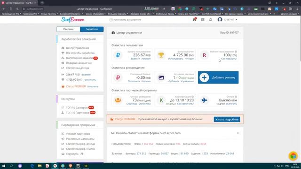Click the airplane vacation icon
The image size is (301, 169).
click(204, 100)
